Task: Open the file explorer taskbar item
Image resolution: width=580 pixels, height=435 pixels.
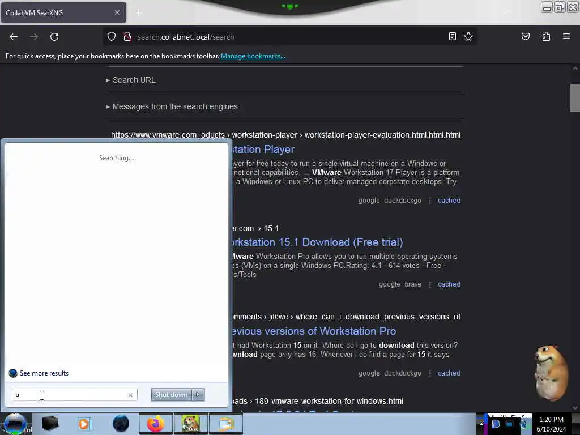Action: [226, 424]
